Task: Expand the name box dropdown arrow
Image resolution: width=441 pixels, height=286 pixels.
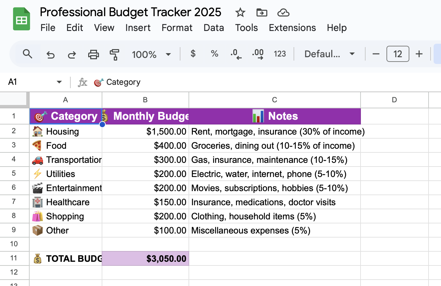Action: click(x=59, y=82)
